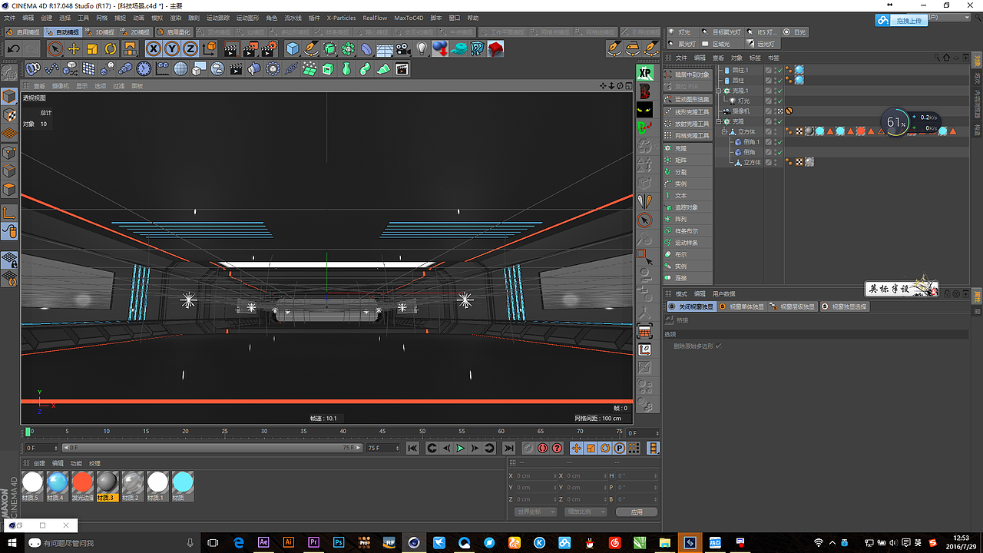Image resolution: width=983 pixels, height=553 pixels.
Task: Click the clock timeline icon
Action: click(x=144, y=69)
